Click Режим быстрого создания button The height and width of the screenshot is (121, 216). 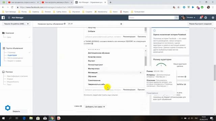pyautogui.click(x=200, y=24)
